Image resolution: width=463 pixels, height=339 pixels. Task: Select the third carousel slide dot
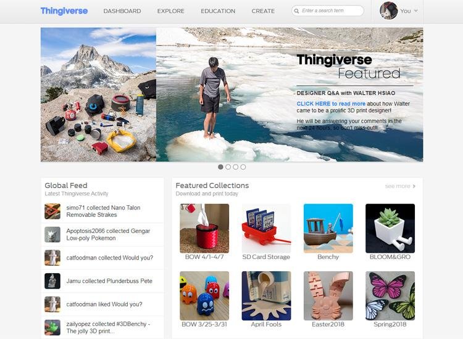(236, 167)
